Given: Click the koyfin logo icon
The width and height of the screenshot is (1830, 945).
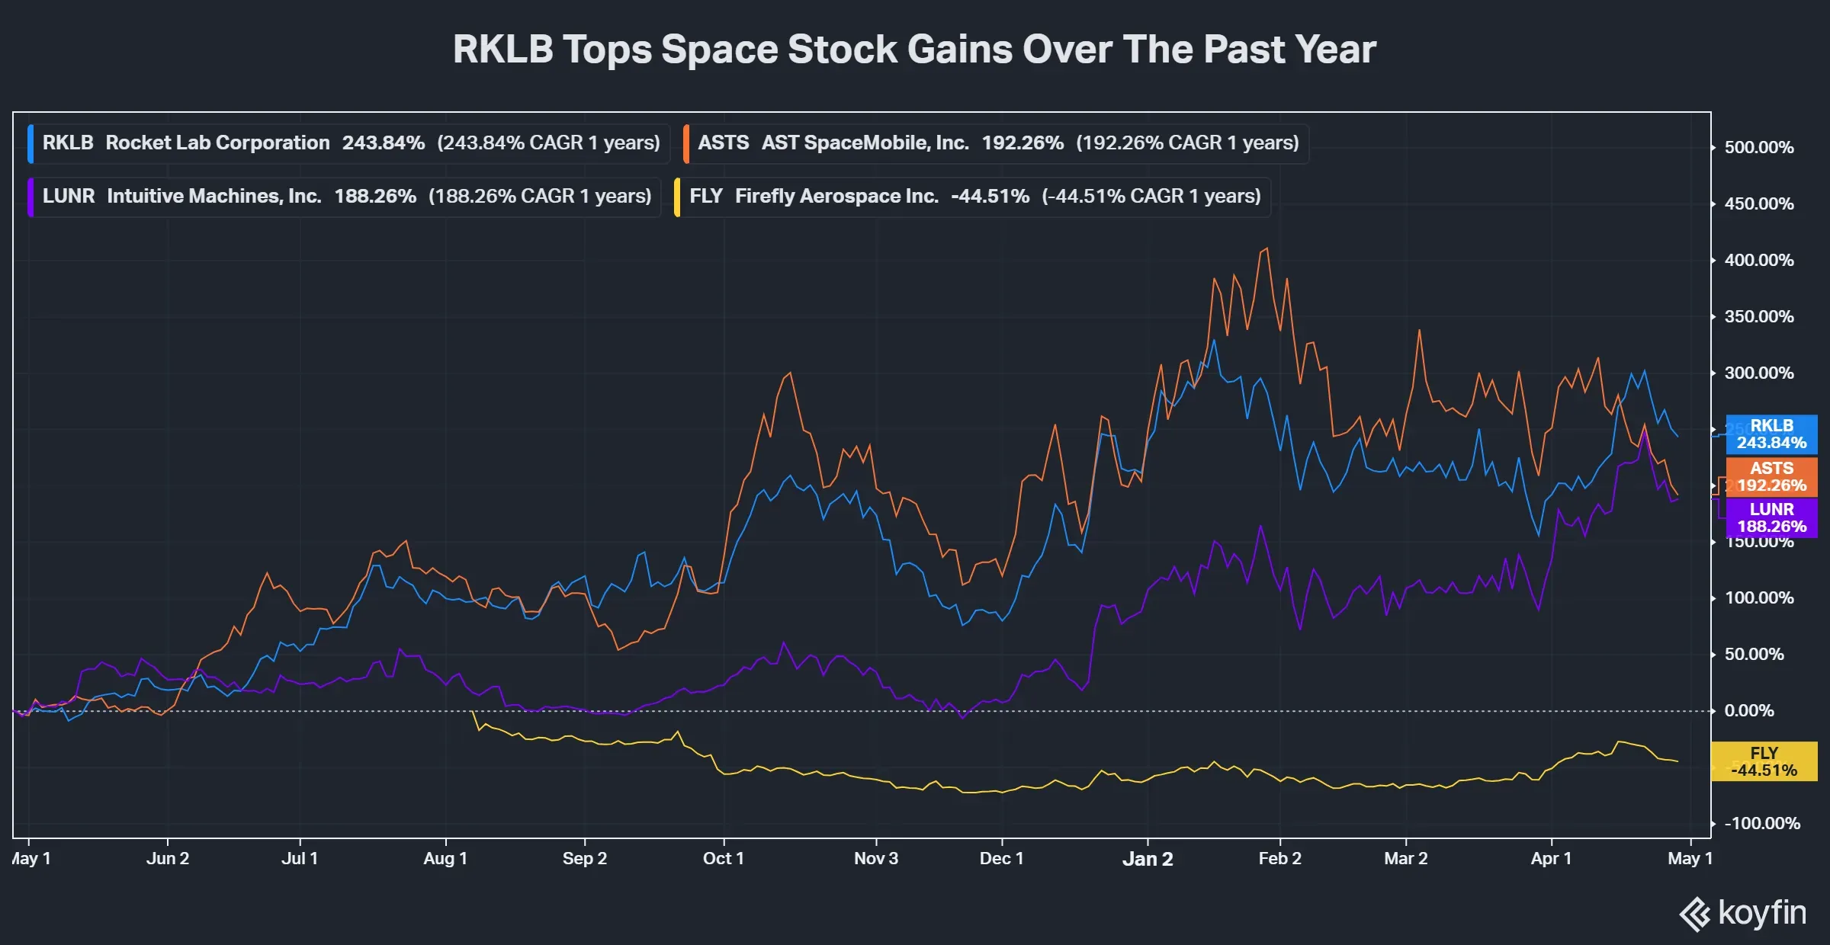Looking at the screenshot, I should click(x=1695, y=914).
